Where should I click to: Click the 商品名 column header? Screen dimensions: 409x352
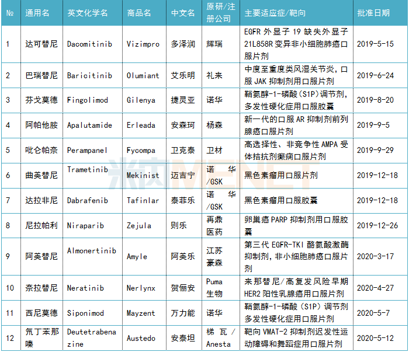point(139,13)
